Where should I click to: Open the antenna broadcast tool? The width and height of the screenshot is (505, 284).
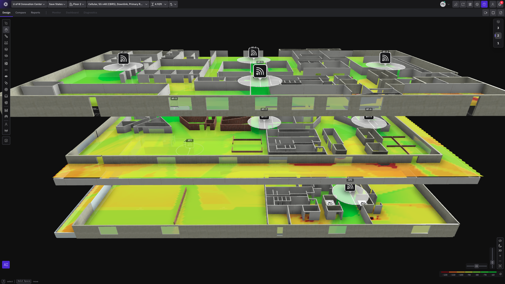point(6,131)
